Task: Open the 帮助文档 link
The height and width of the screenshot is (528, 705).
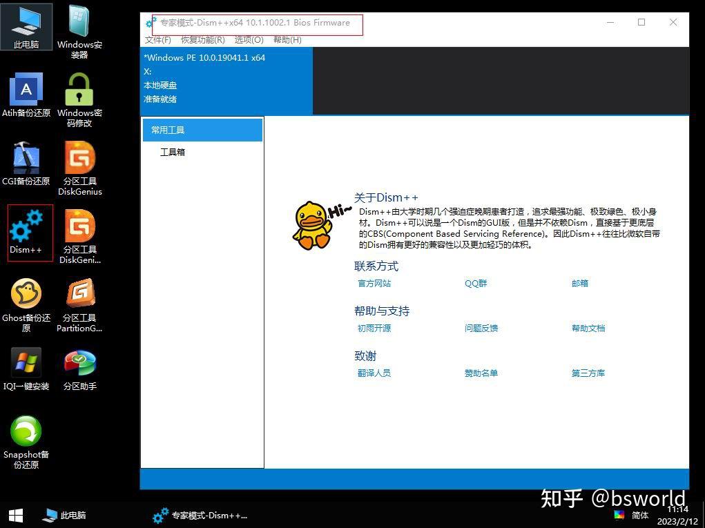Action: [588, 328]
